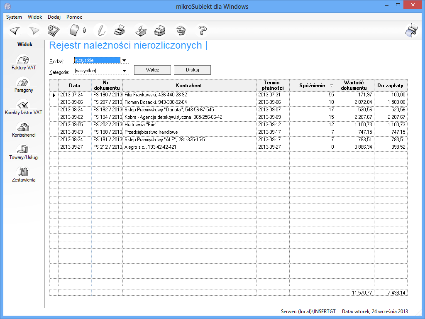Open the small arrow beside new document icon
The height and width of the screenshot is (319, 425).
pyautogui.click(x=85, y=30)
